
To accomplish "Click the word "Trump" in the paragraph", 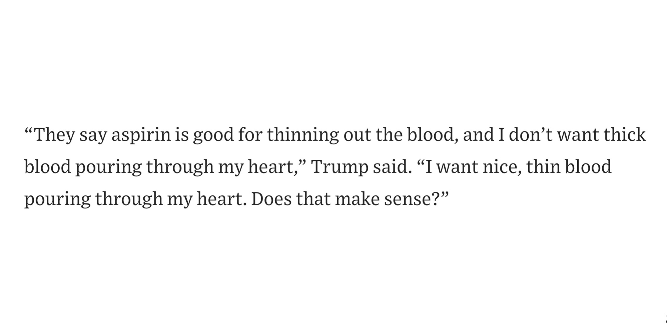I will point(340,167).
